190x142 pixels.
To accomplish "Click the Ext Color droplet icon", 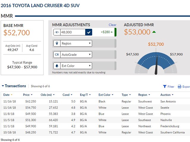I will point(57,66).
